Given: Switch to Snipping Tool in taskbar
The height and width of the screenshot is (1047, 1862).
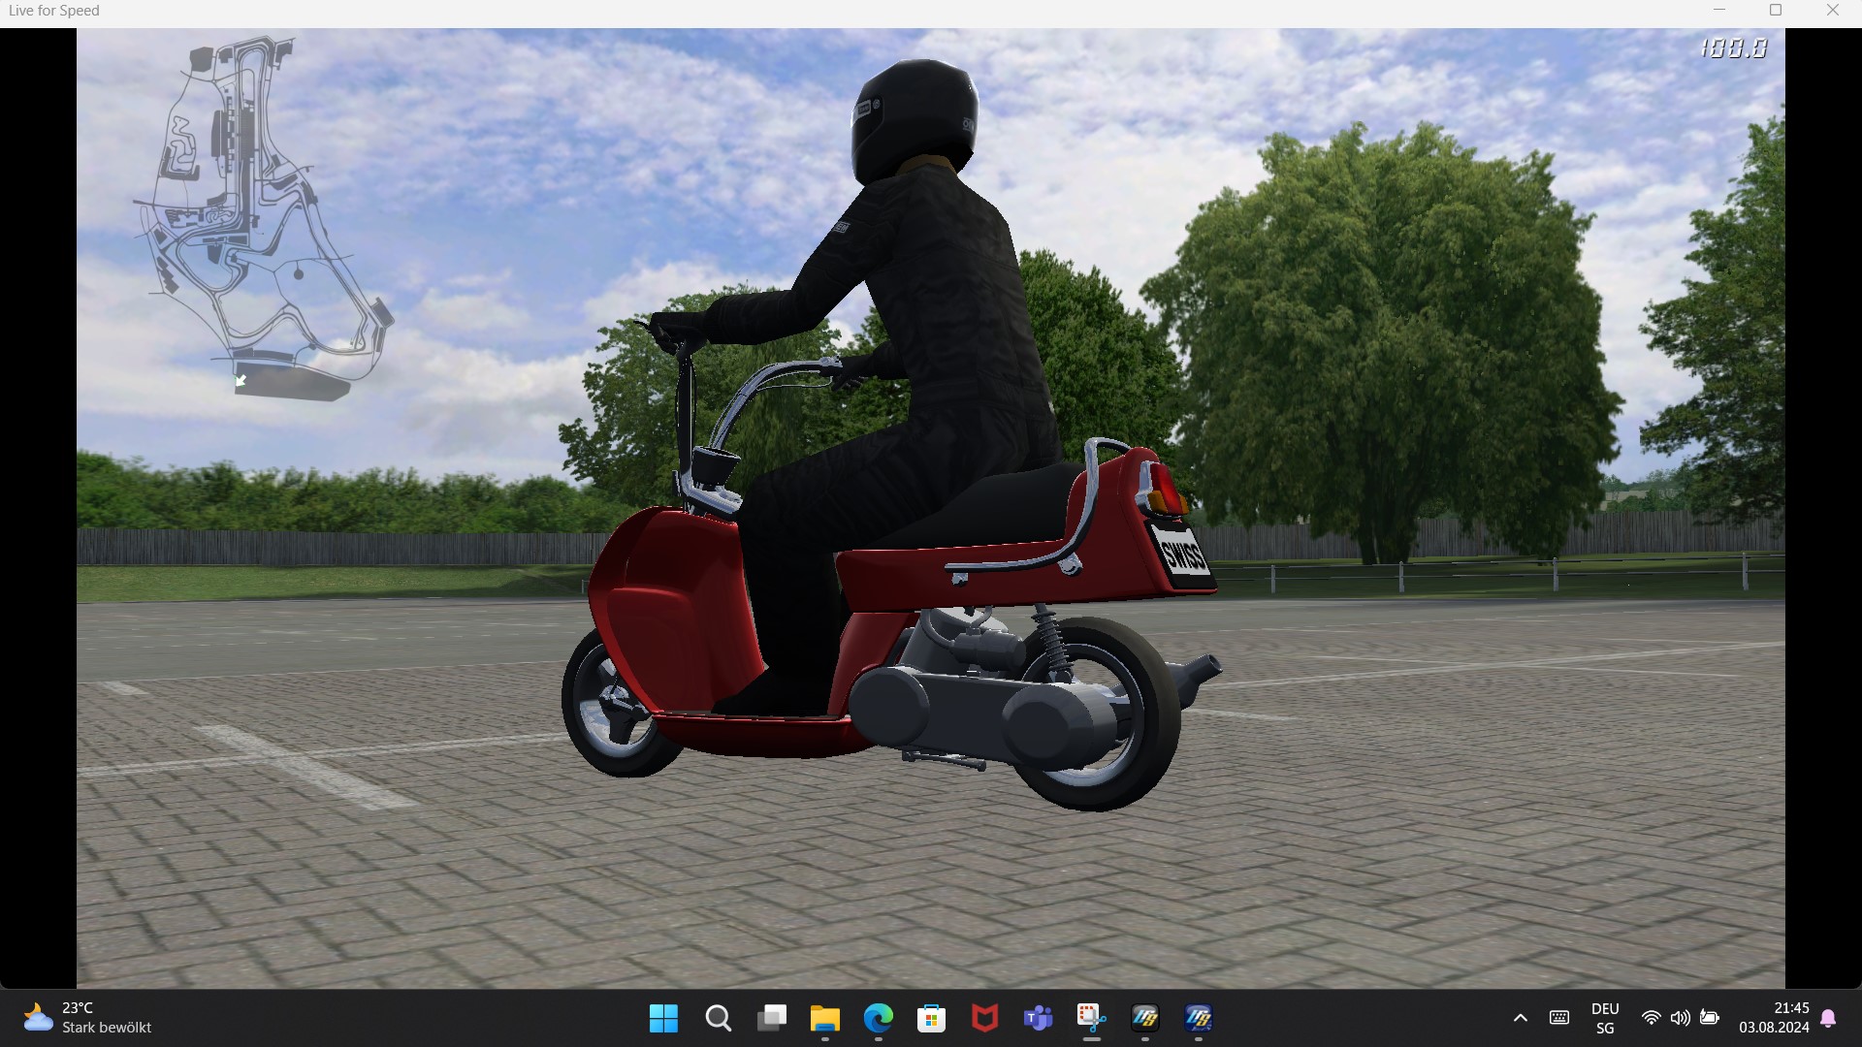Looking at the screenshot, I should click(1092, 1018).
